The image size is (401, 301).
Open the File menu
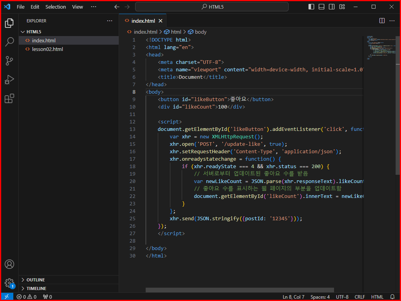pyautogui.click(x=21, y=7)
